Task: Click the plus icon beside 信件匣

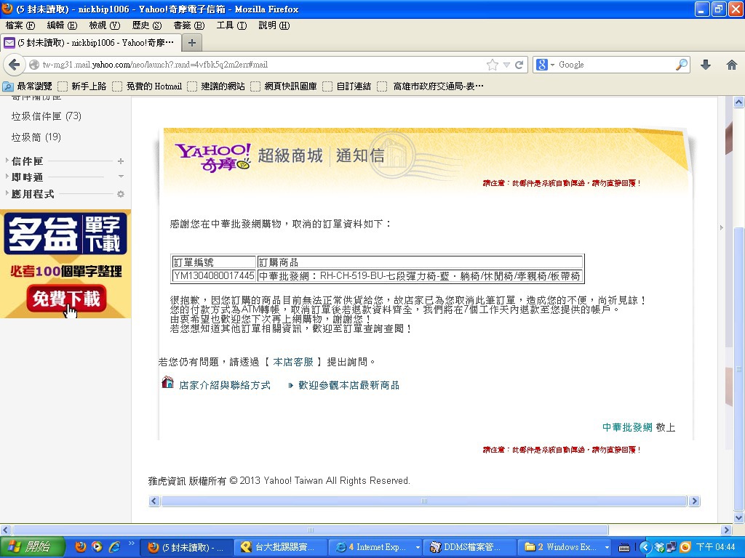Action: coord(121,161)
